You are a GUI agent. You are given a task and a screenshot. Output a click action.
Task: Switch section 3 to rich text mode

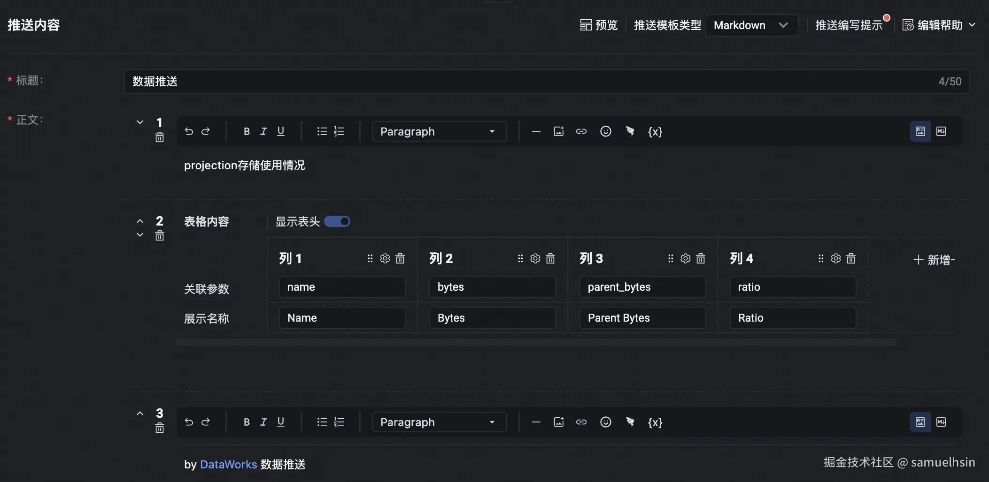(x=920, y=422)
